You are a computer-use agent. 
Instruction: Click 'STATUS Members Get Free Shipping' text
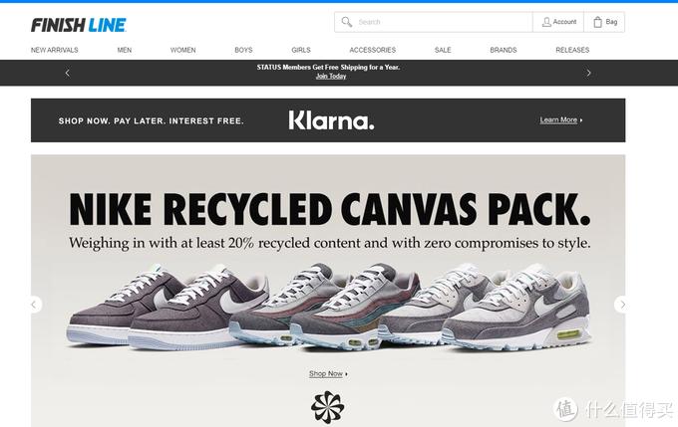tap(328, 68)
